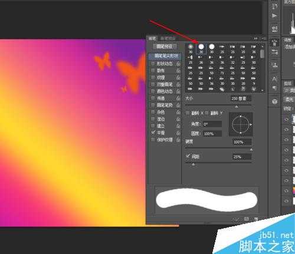This screenshot has width=295, height=254.
Task: Enable the 散布 scattering checkbox
Action: pyautogui.click(x=153, y=70)
